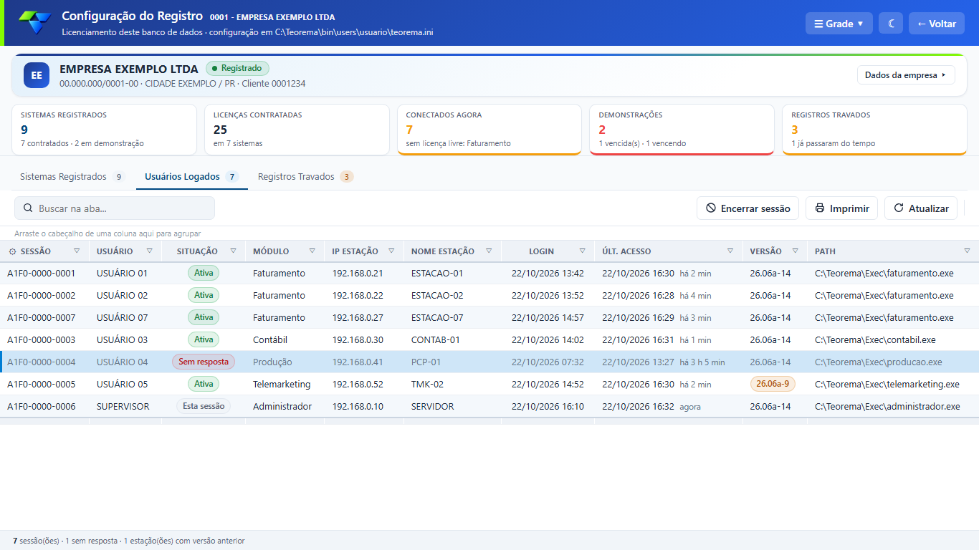Click the Registros Travados summary card
This screenshot has width=979, height=550.
(x=874, y=130)
